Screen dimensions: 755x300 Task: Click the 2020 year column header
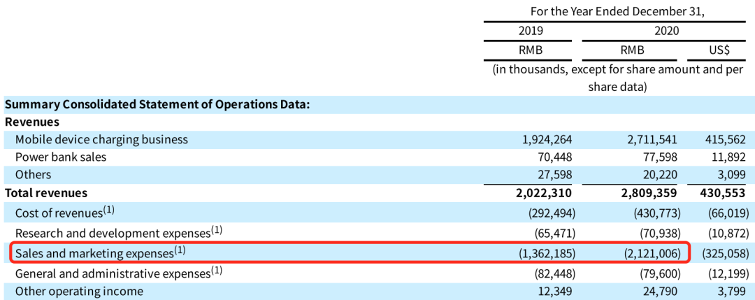click(x=666, y=31)
